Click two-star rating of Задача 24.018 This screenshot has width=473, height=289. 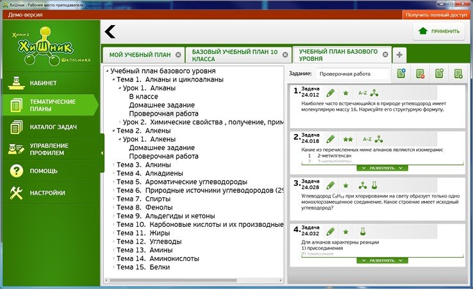(x=348, y=139)
